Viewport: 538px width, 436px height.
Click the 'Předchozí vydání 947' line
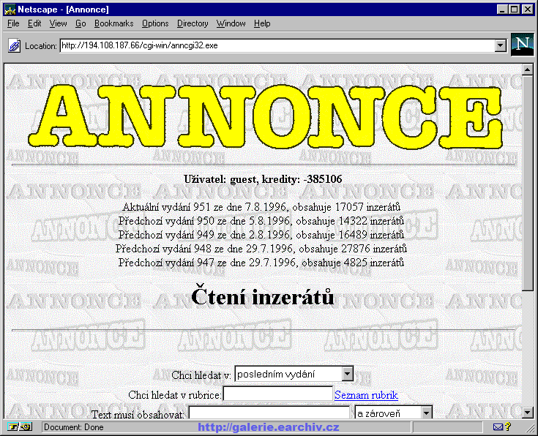[261, 263]
